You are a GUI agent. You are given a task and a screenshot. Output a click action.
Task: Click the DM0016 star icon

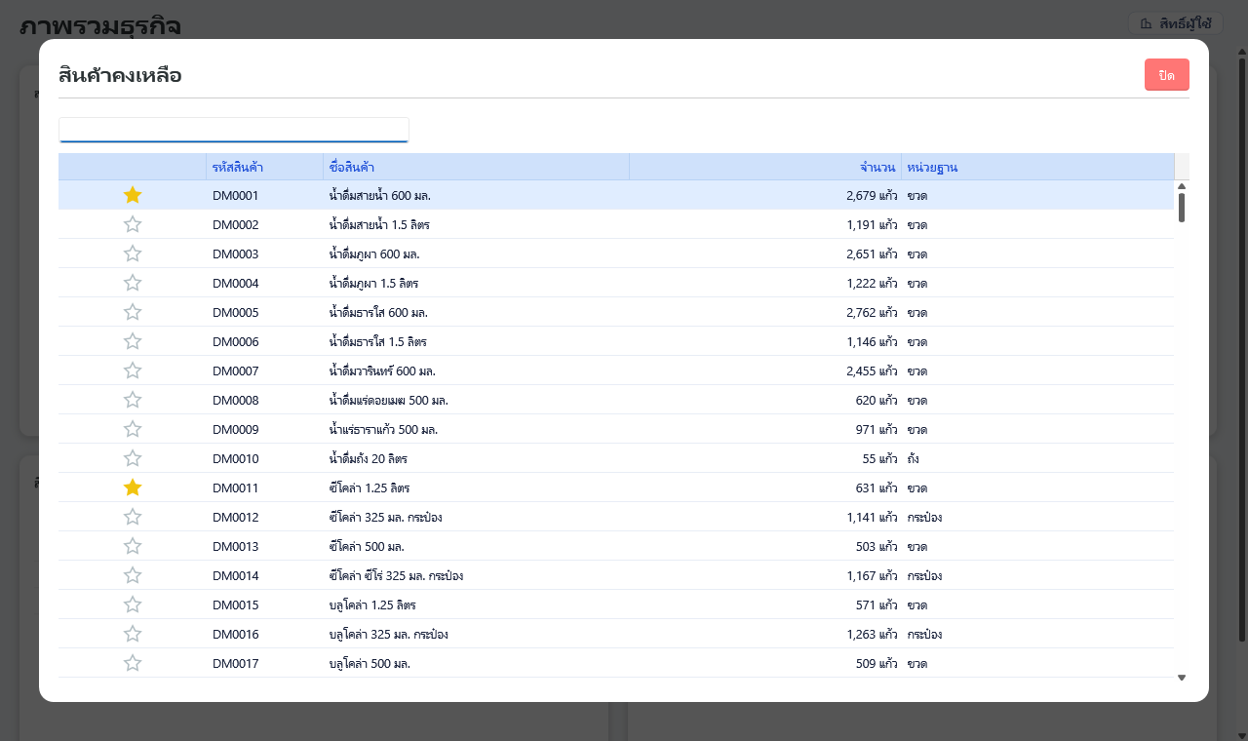click(x=133, y=634)
